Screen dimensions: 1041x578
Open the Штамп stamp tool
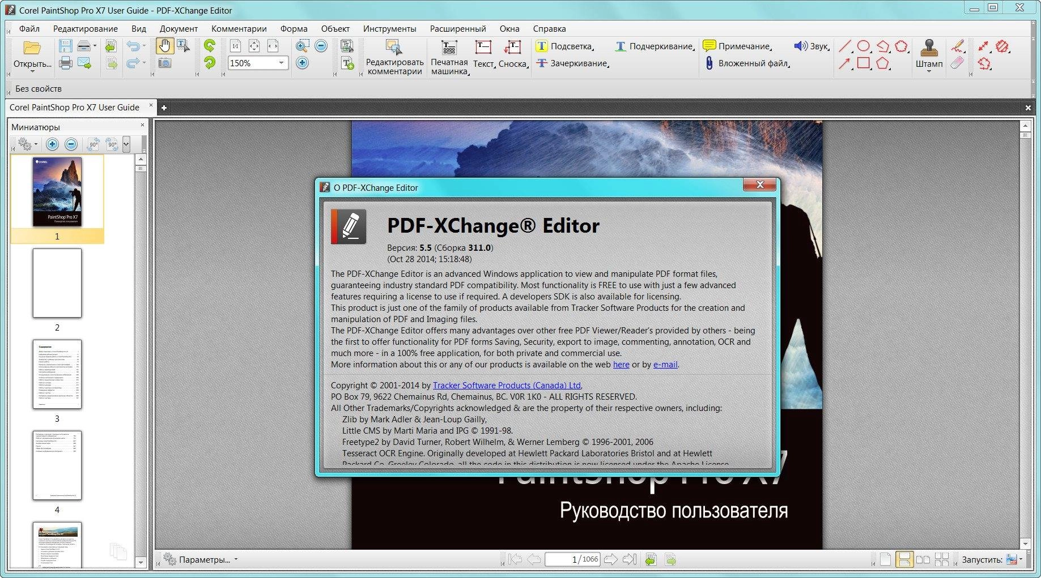click(x=929, y=55)
